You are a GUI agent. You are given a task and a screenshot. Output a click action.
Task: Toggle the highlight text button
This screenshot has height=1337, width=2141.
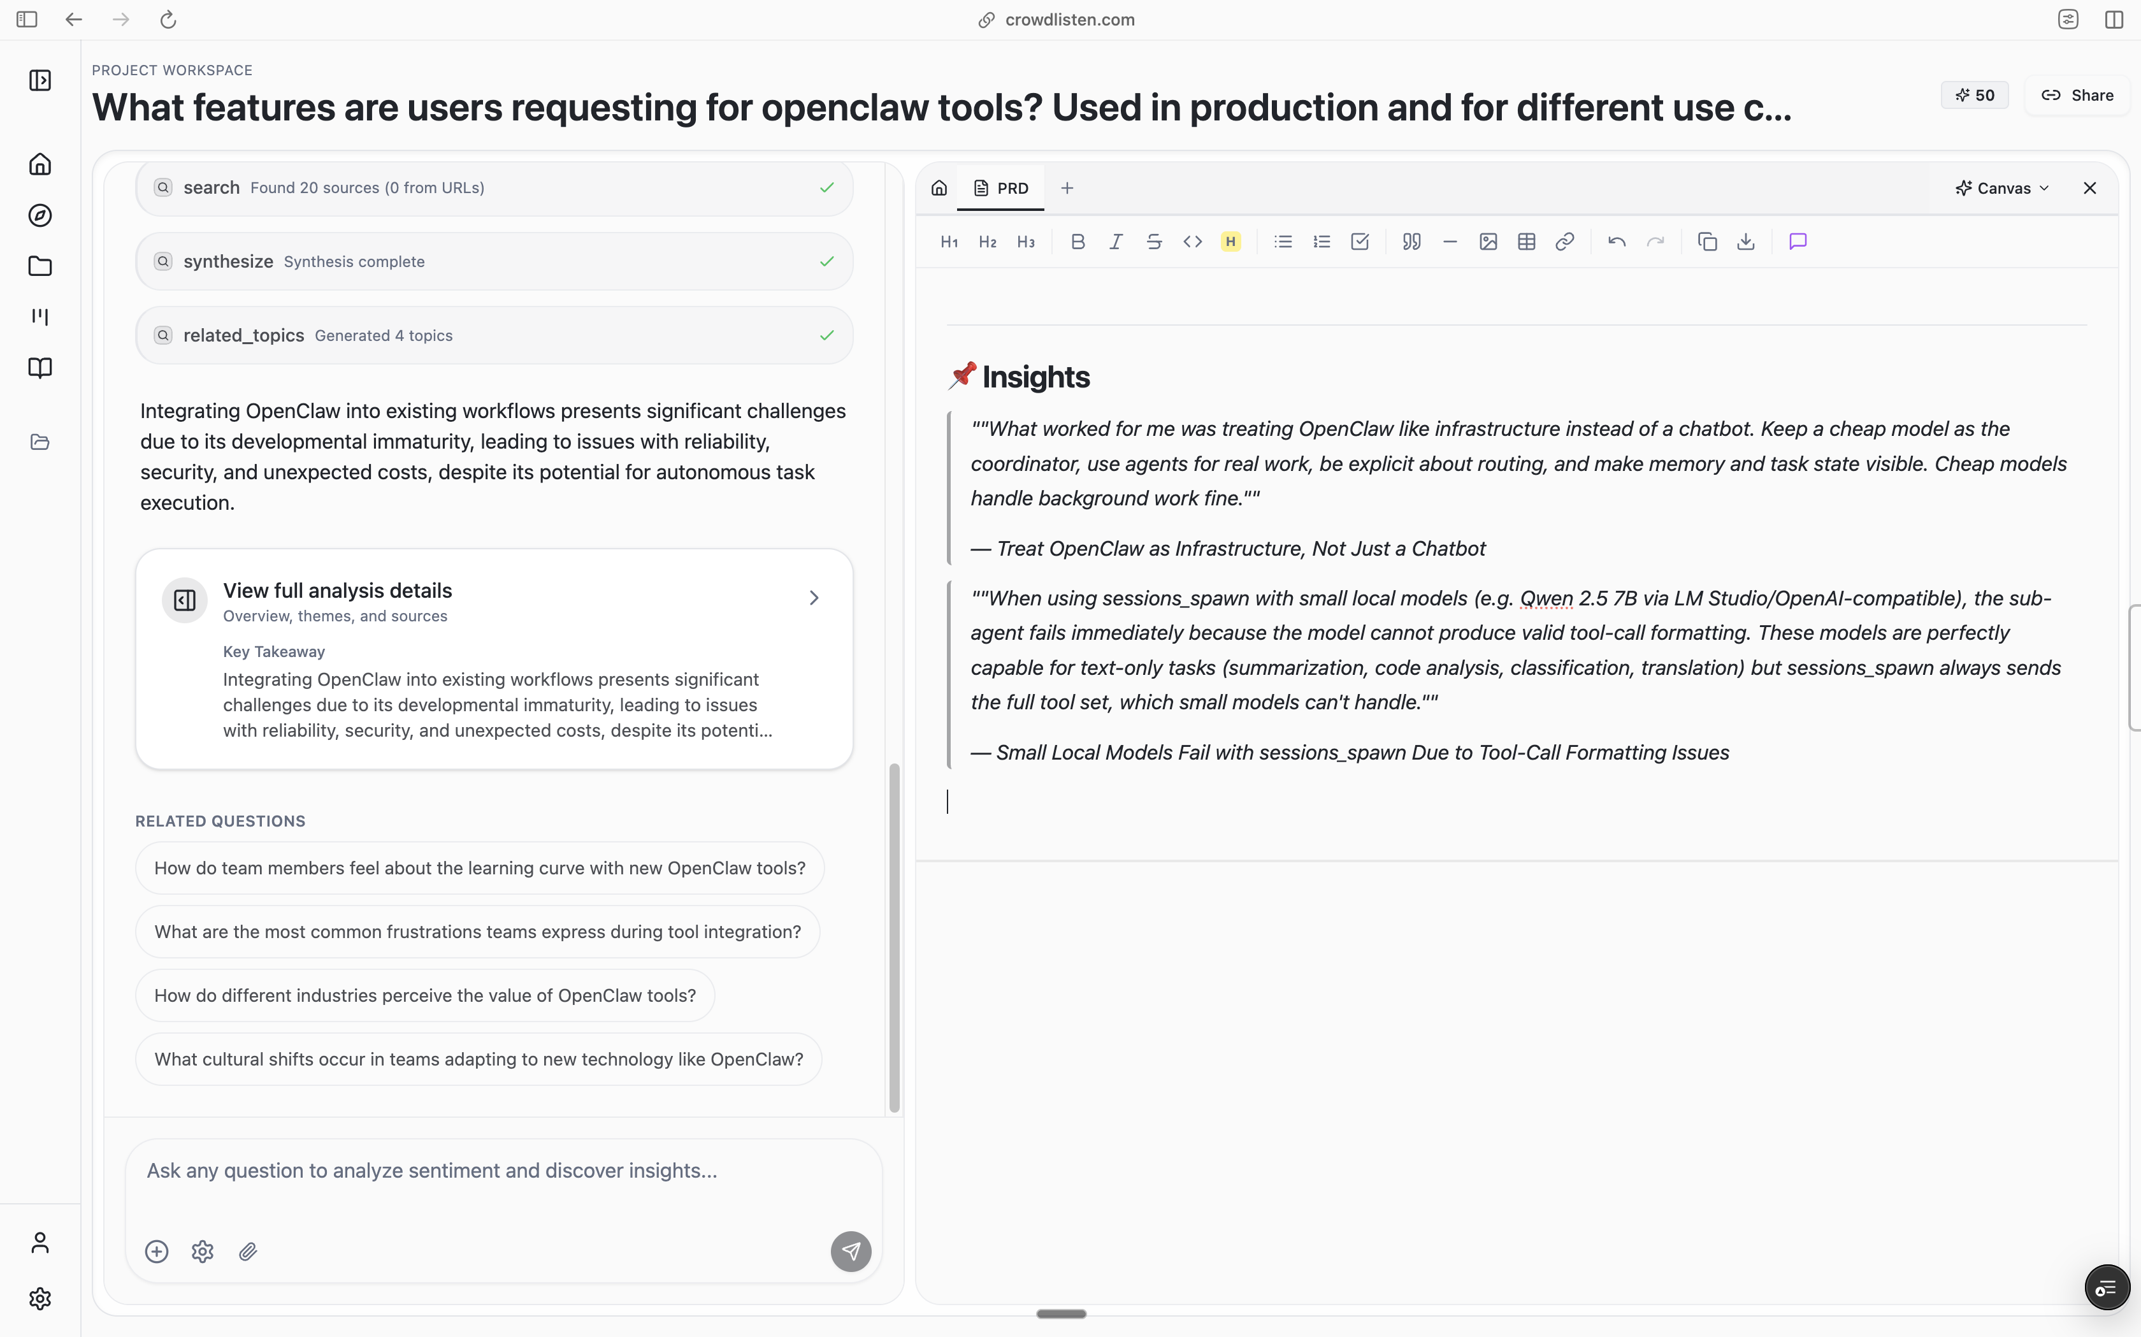(1230, 242)
